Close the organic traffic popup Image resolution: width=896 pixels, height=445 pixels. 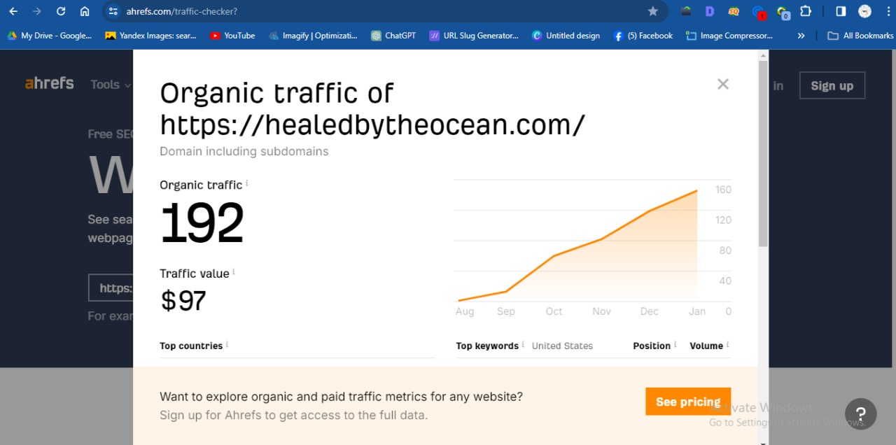(x=723, y=84)
